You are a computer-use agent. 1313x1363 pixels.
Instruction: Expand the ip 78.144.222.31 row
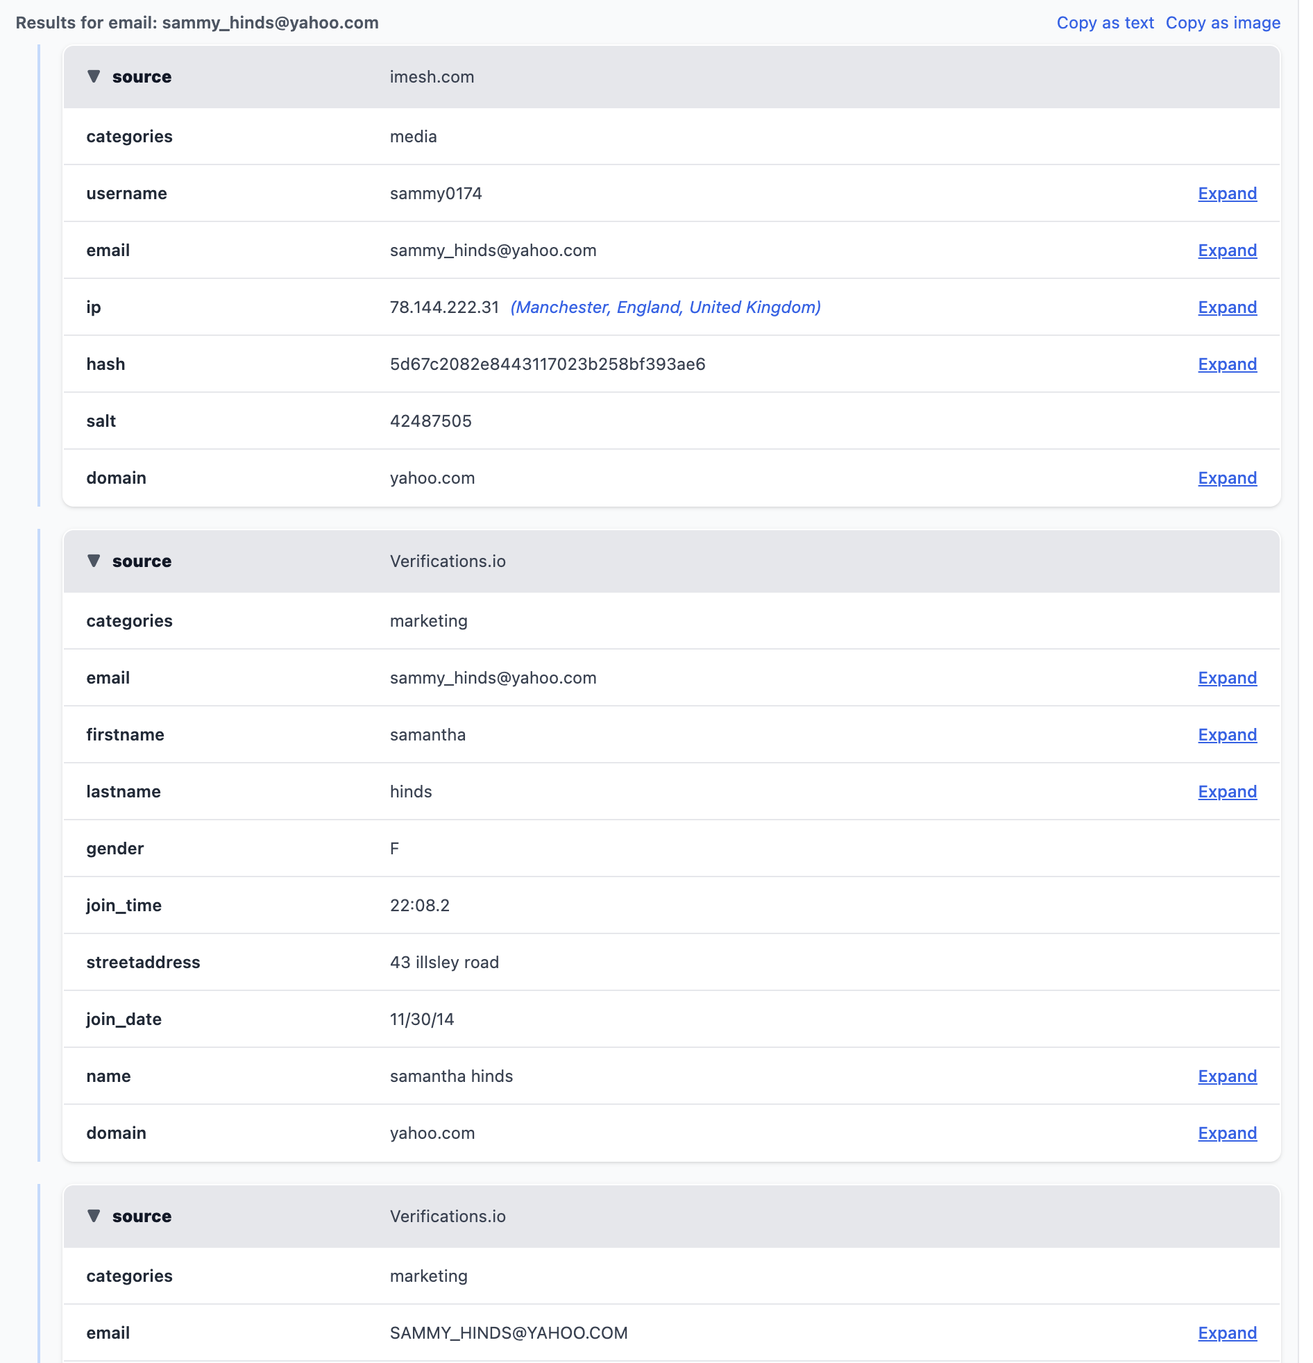pos(1227,307)
